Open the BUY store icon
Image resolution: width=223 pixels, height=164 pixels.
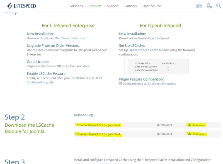point(198,6)
